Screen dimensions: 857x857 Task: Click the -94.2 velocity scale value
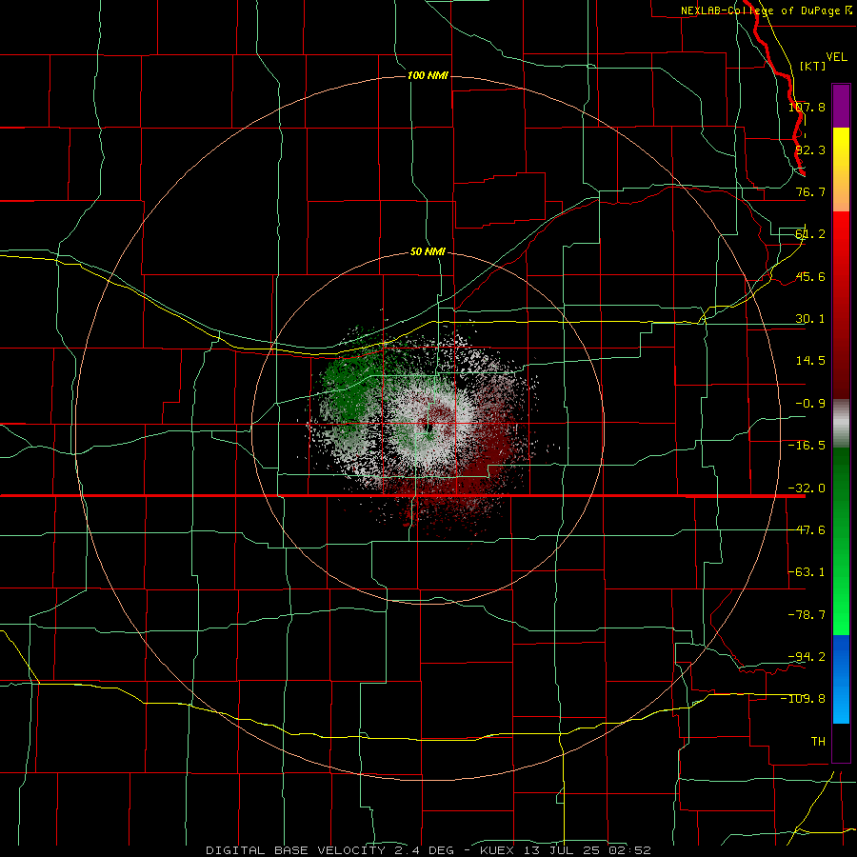807,656
